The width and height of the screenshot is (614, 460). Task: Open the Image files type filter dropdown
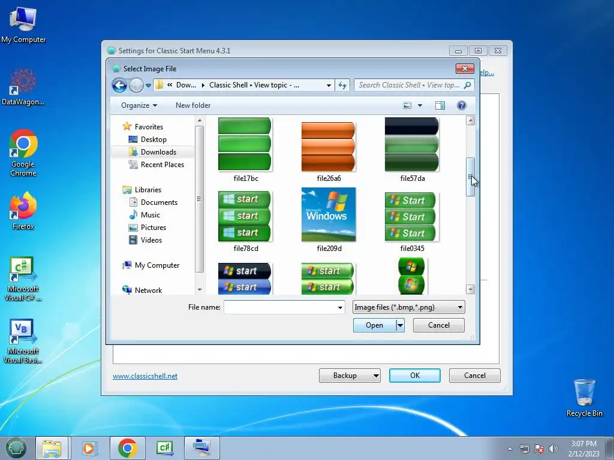(409, 307)
